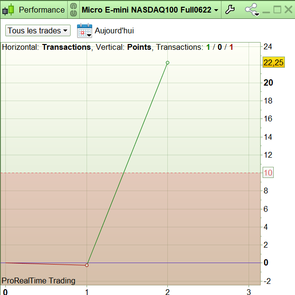Maximize the Performance window

pos(277,10)
